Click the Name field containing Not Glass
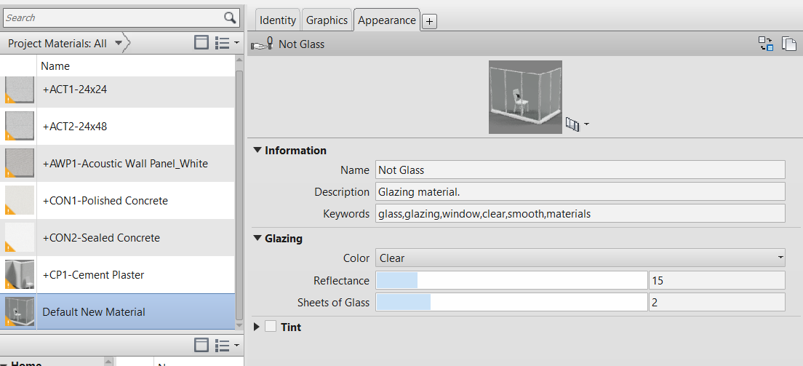Image resolution: width=803 pixels, height=366 pixels. click(580, 170)
